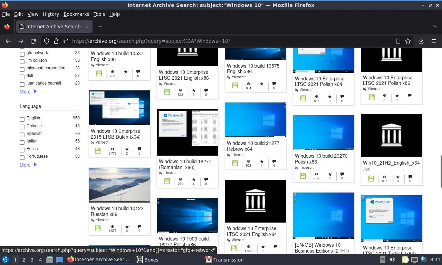Click the views eye icon for Win10_21H2_English_x64.iso
442x265 pixels.
point(384,177)
